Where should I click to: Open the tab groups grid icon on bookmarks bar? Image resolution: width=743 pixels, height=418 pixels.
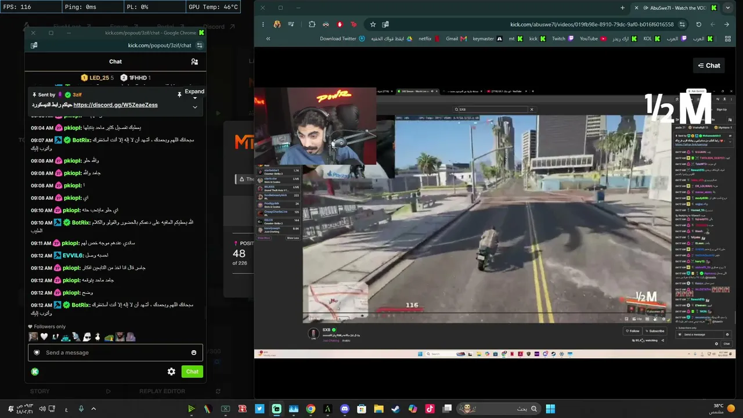click(x=727, y=39)
